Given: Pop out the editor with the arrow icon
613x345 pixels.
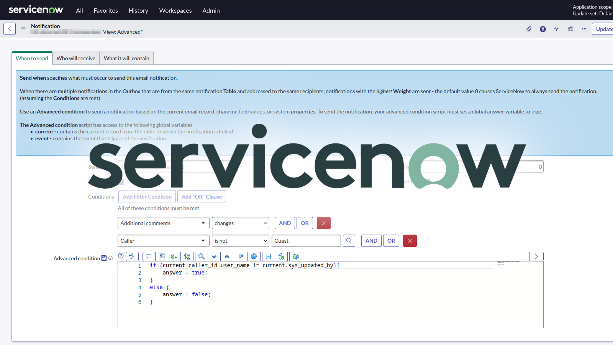Looking at the screenshot, I should click(241, 256).
